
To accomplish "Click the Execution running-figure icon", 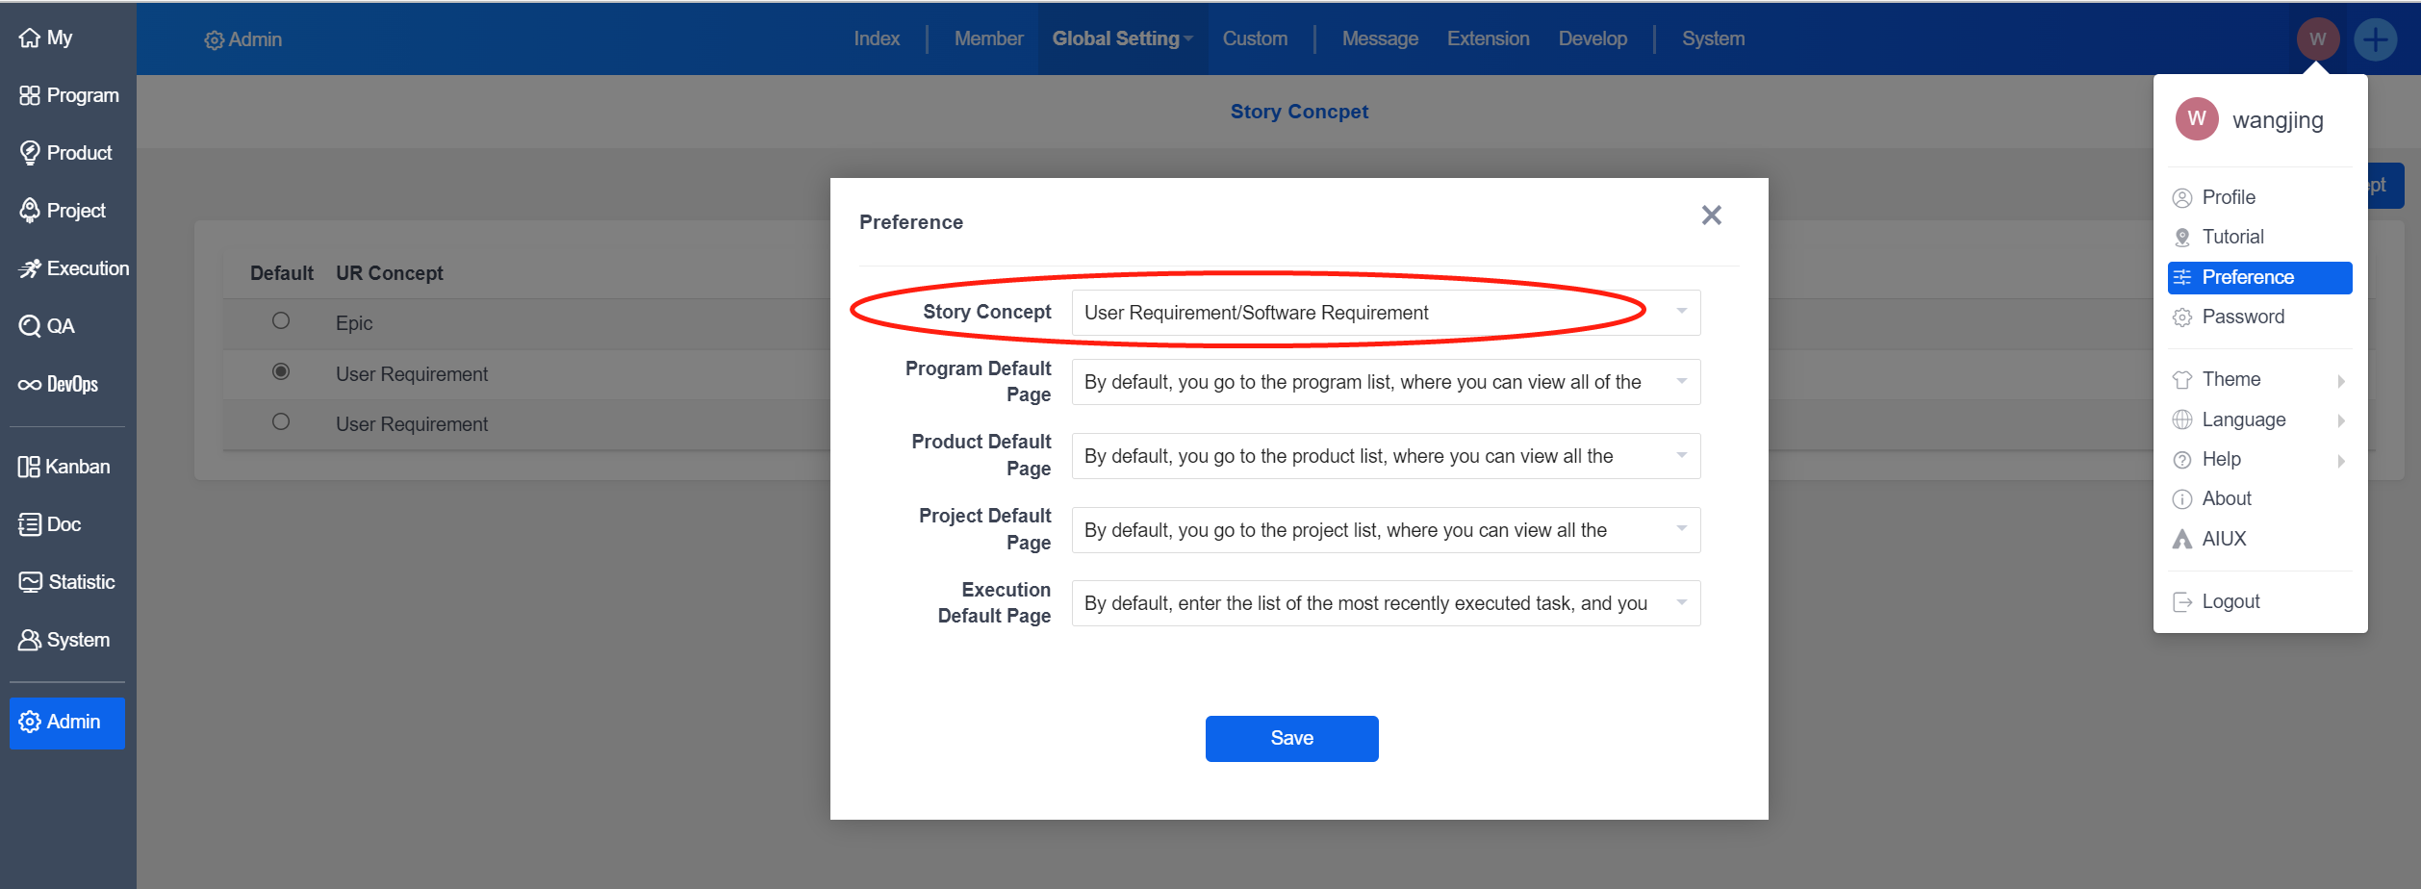I will point(30,268).
